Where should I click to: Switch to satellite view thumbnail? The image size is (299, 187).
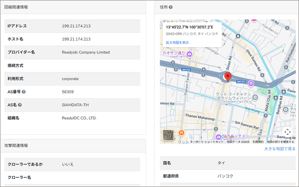click(x=169, y=135)
